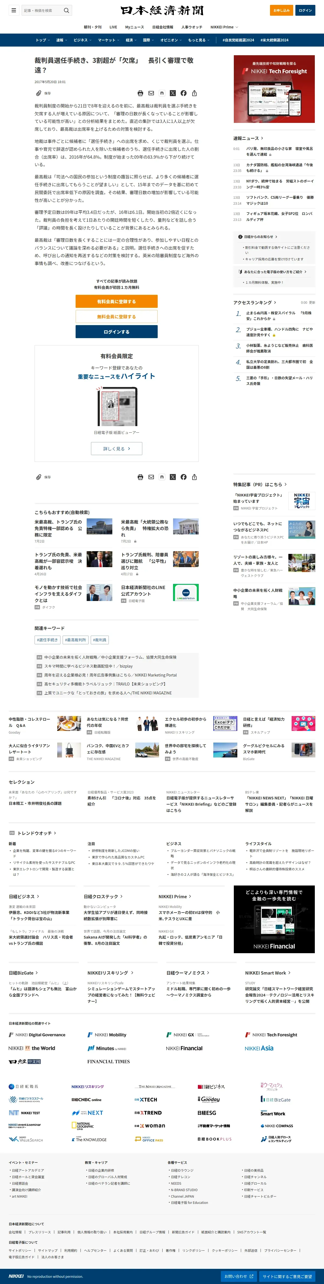
Task: Click 無料会員に登録する button
Action: click(x=116, y=316)
